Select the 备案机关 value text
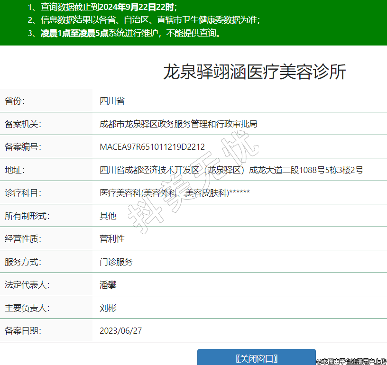The width and height of the screenshot is (387, 365). pos(178,124)
